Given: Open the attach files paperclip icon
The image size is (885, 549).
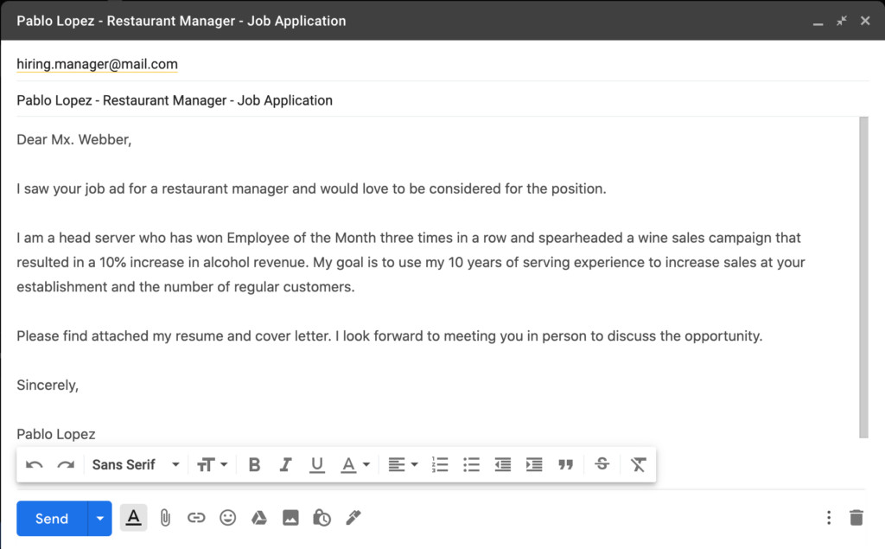Looking at the screenshot, I should 165,518.
